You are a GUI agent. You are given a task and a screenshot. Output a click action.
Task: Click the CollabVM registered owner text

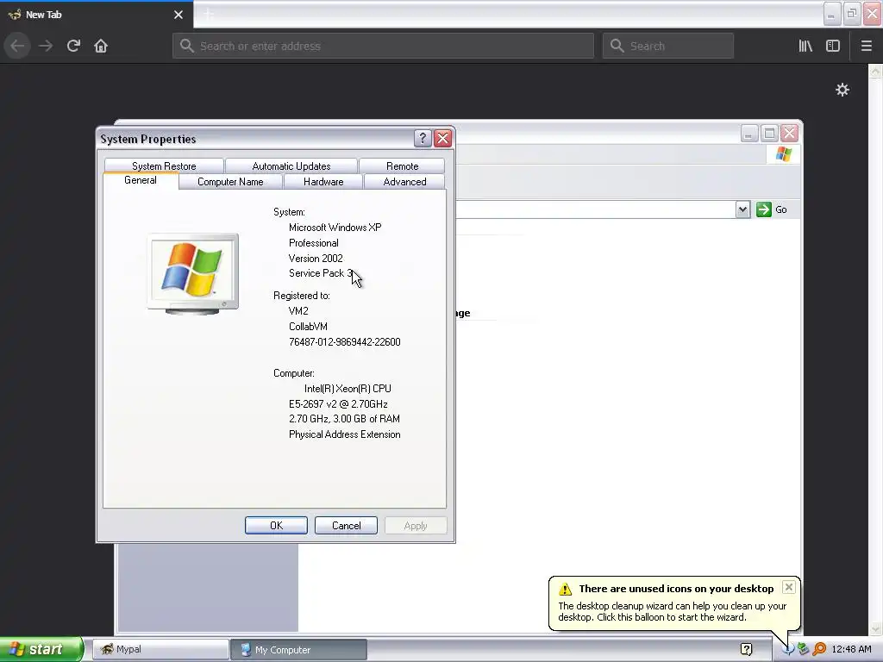(x=308, y=327)
